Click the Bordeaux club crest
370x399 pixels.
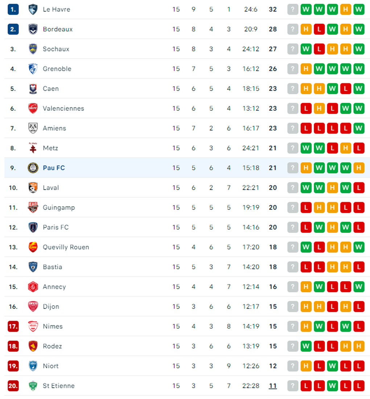[33, 29]
